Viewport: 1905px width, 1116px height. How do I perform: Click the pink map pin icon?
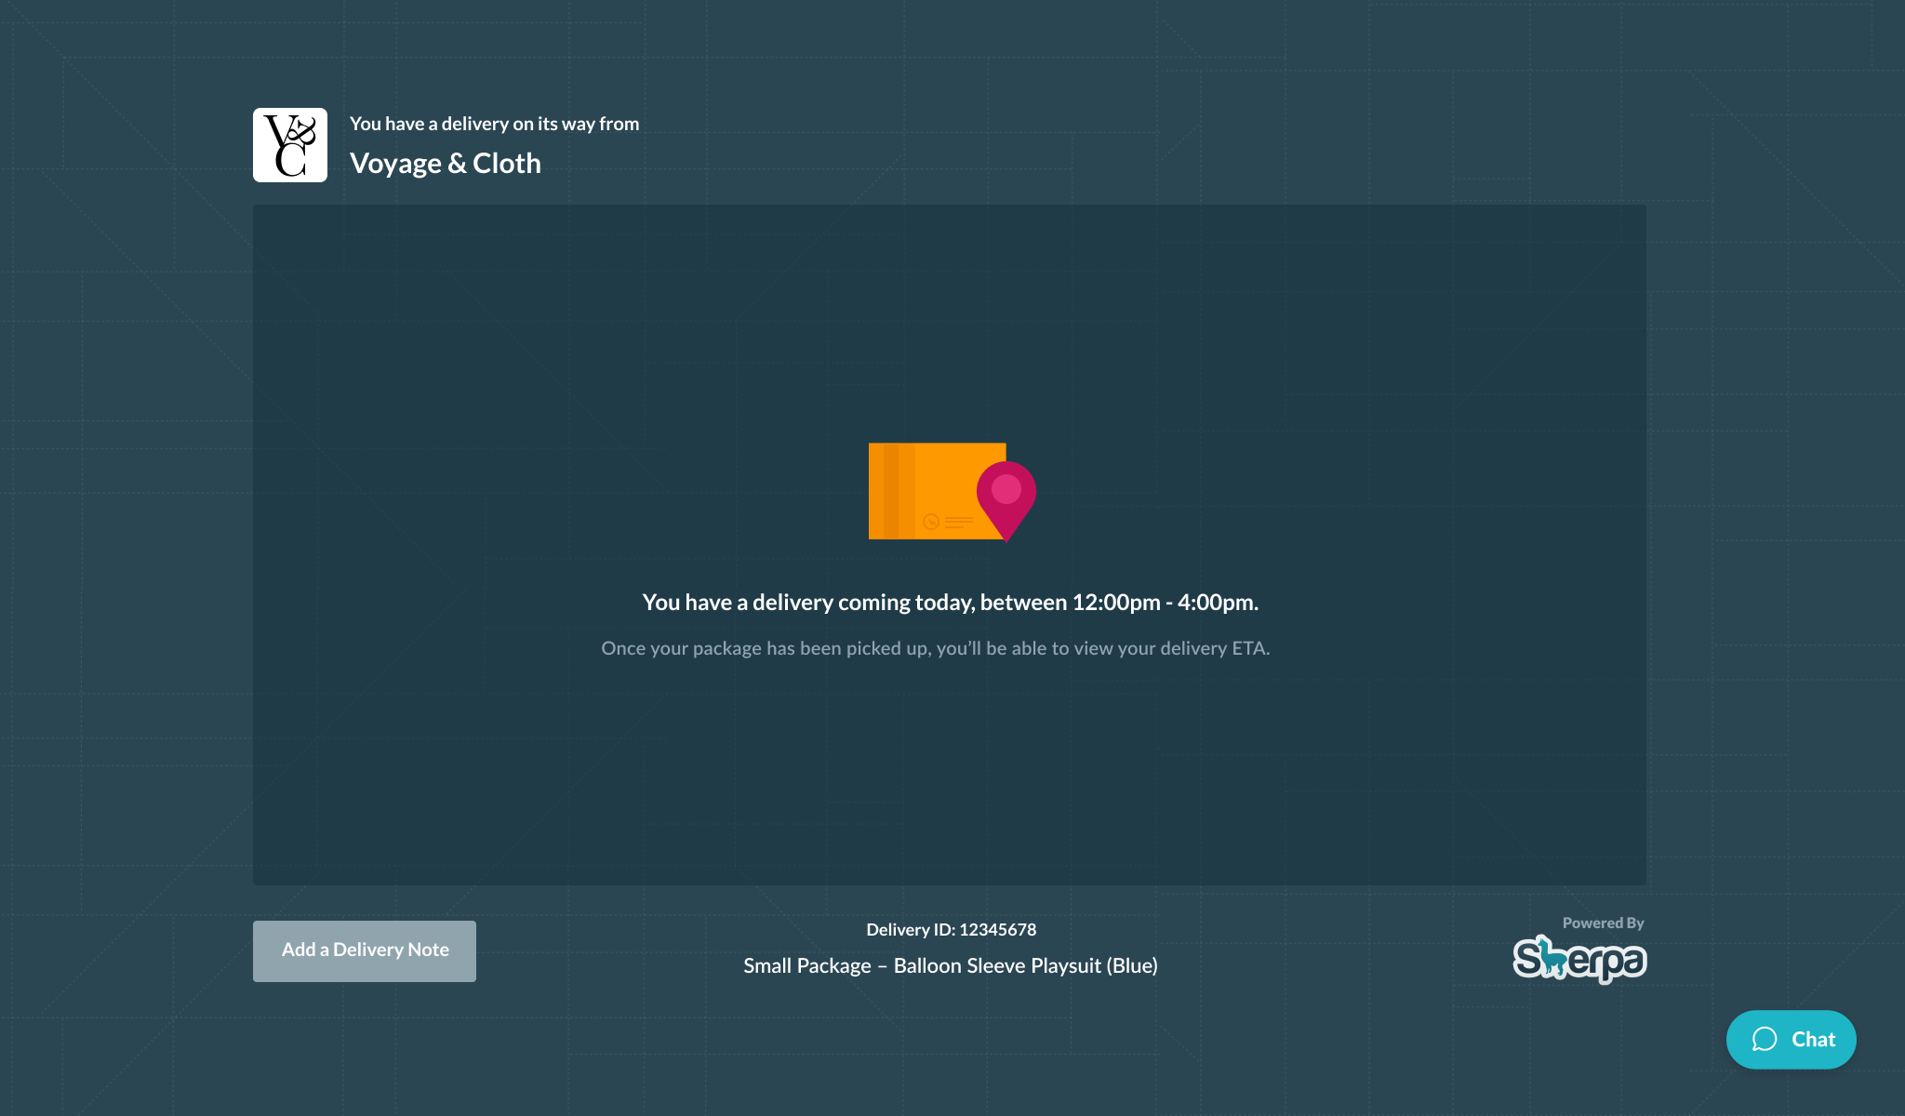1006,510
